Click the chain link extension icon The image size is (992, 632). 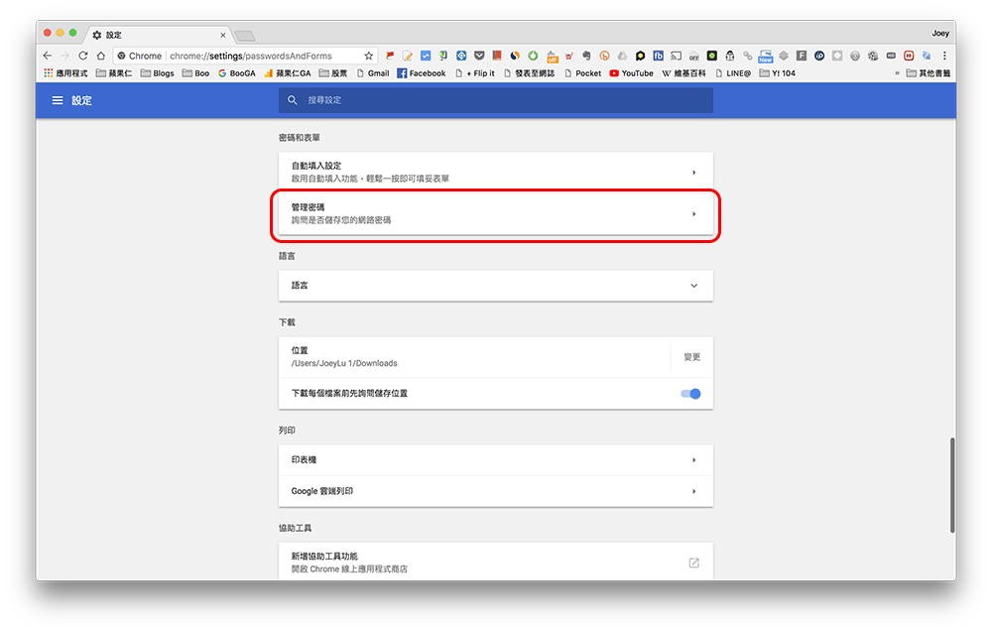click(747, 56)
